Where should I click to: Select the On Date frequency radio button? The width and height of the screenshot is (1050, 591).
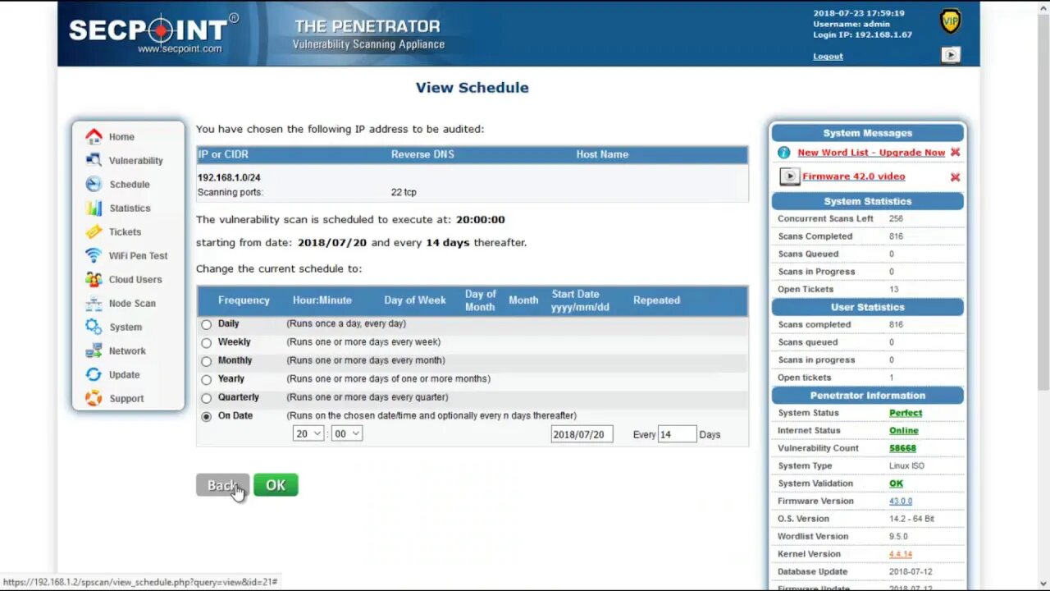206,416
